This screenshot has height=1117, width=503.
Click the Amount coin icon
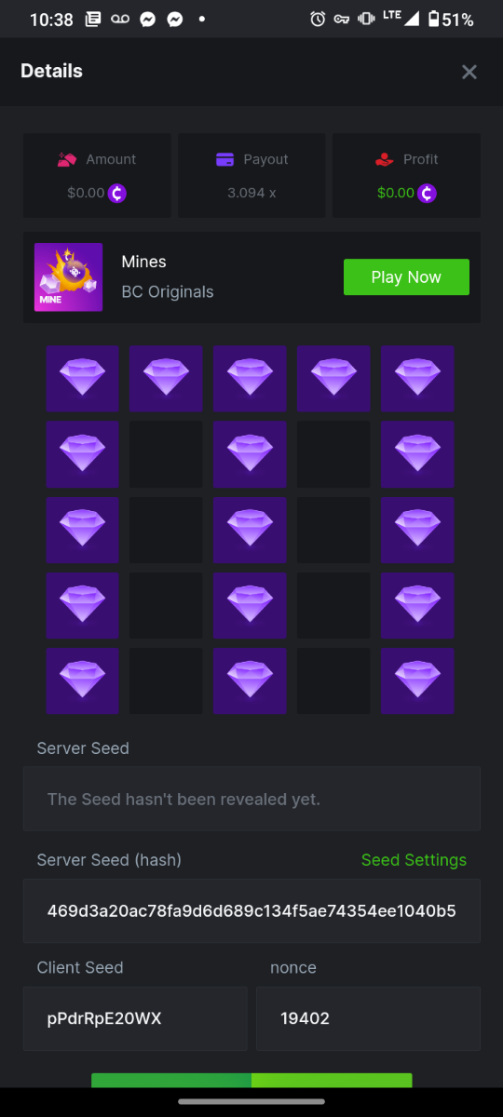click(x=117, y=194)
